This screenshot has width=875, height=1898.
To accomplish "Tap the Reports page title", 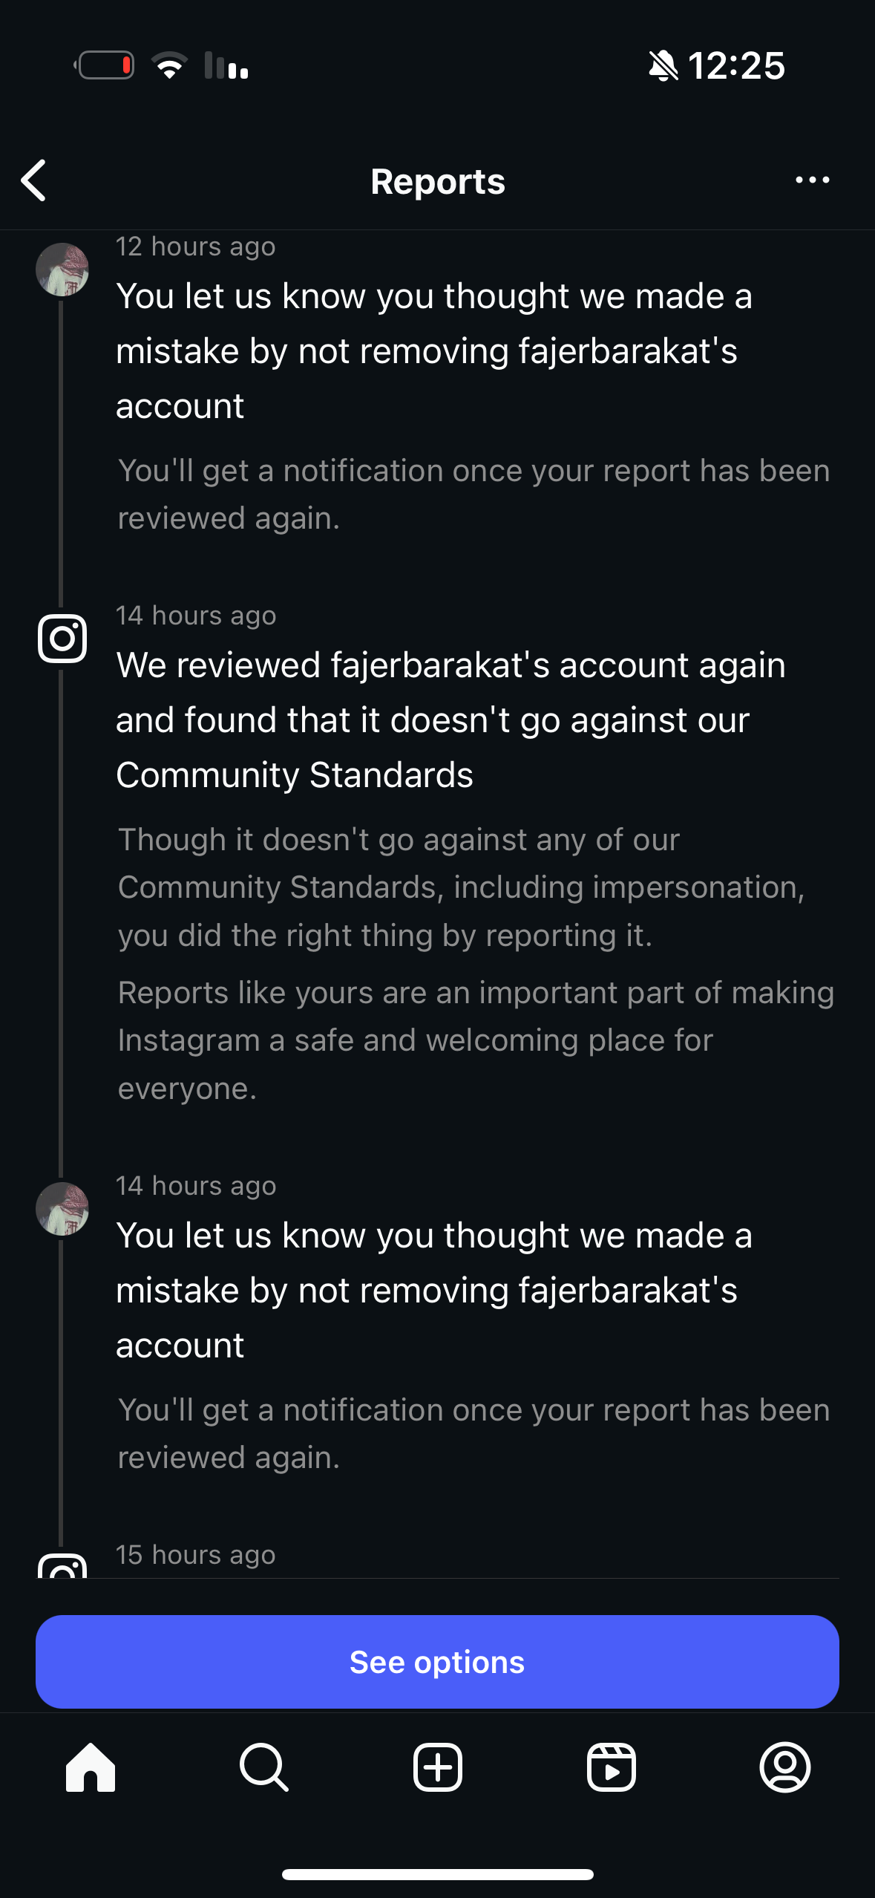I will tap(437, 182).
